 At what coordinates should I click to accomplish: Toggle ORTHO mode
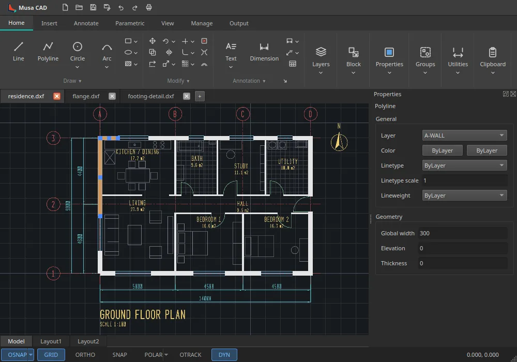(85, 355)
